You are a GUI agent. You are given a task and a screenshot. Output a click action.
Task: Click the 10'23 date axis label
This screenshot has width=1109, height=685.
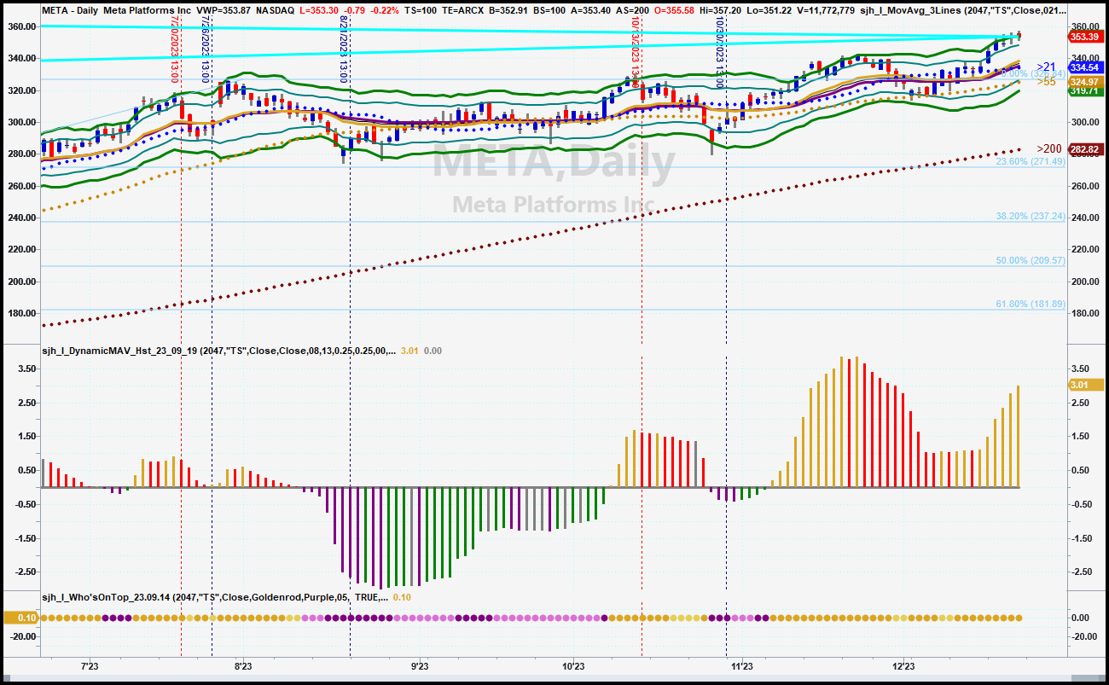pos(574,666)
